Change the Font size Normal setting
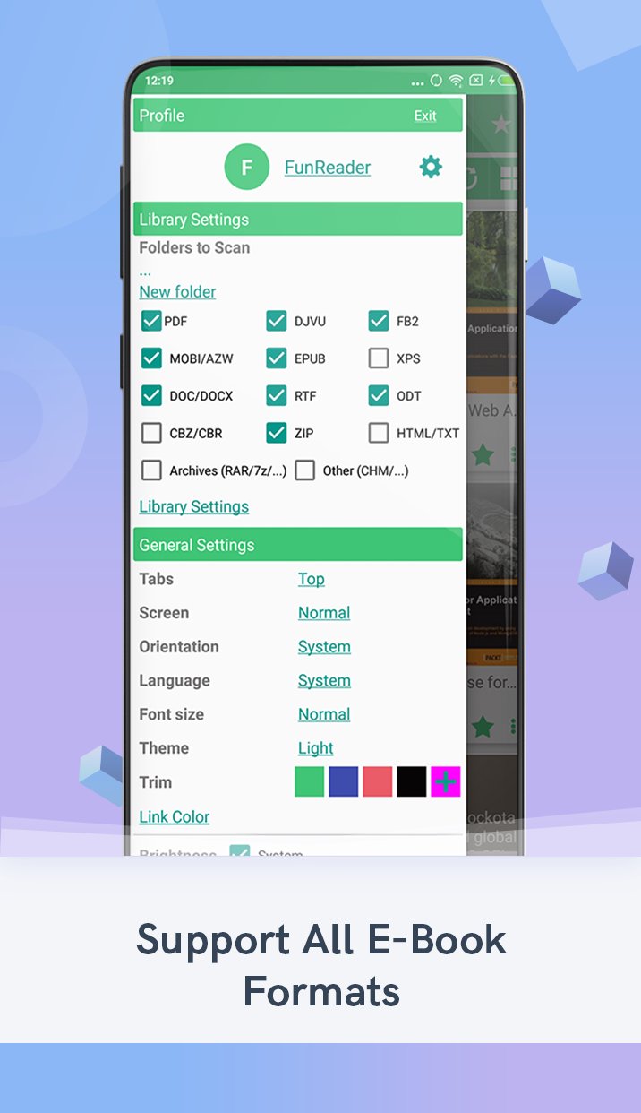The image size is (641, 1113). tap(323, 714)
